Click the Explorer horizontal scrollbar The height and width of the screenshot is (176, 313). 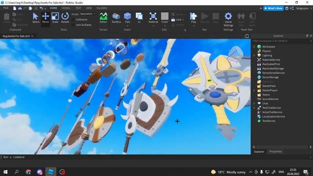[x=282, y=147]
